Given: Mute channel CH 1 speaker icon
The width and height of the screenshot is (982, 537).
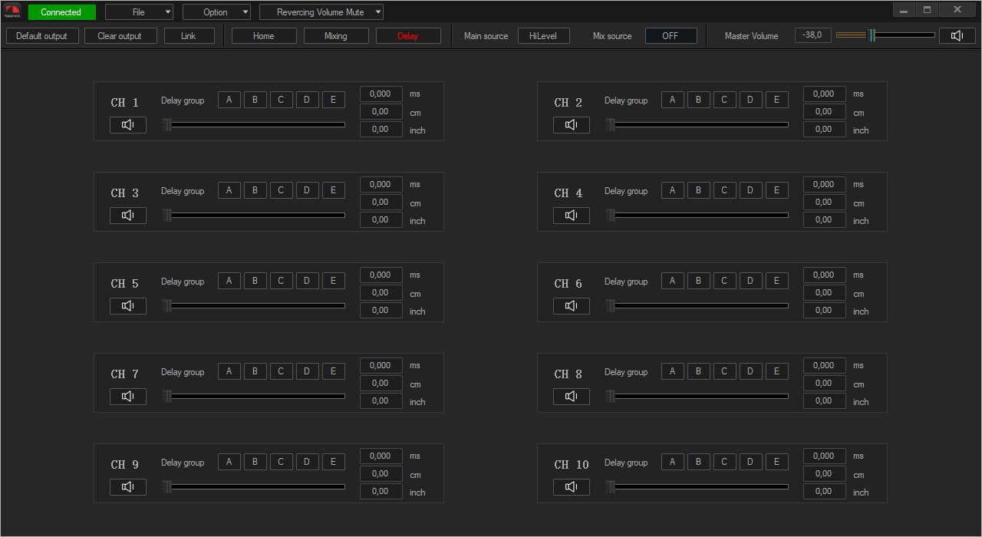Looking at the screenshot, I should 128,125.
